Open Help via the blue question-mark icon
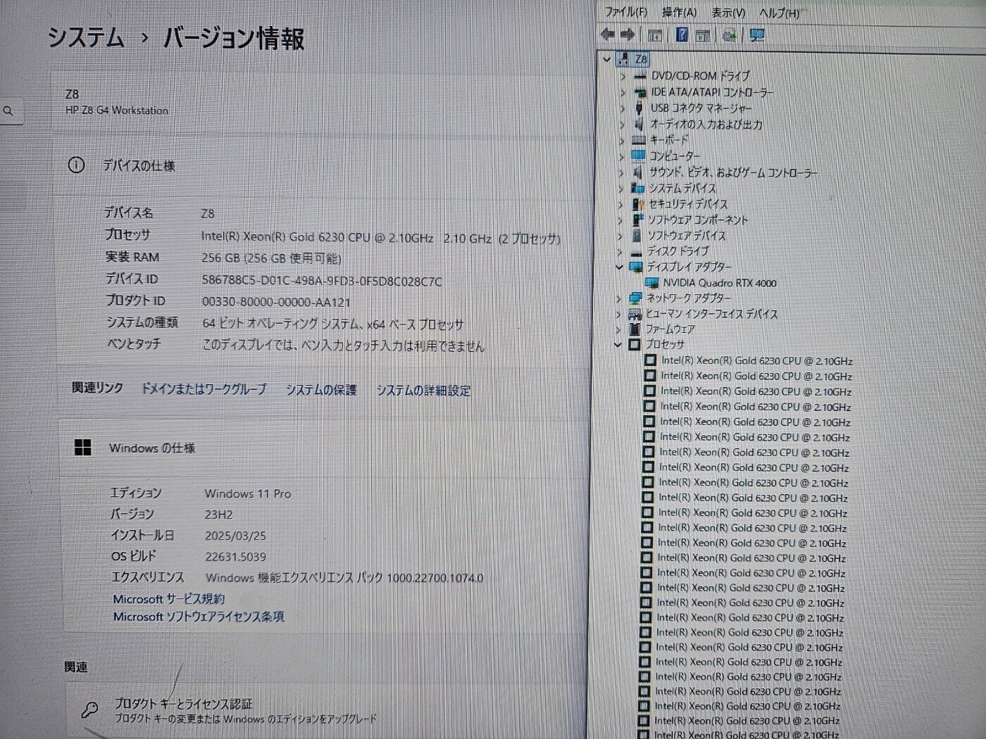This screenshot has width=986, height=739. pos(682,34)
